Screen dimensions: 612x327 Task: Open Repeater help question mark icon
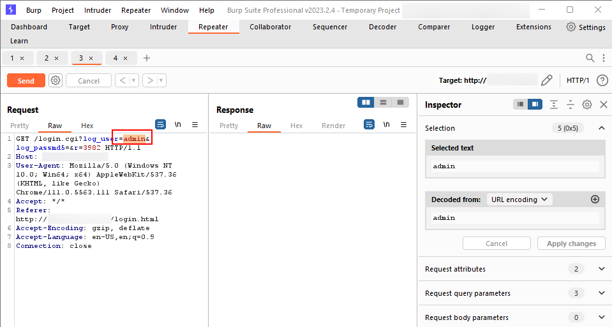pos(602,80)
